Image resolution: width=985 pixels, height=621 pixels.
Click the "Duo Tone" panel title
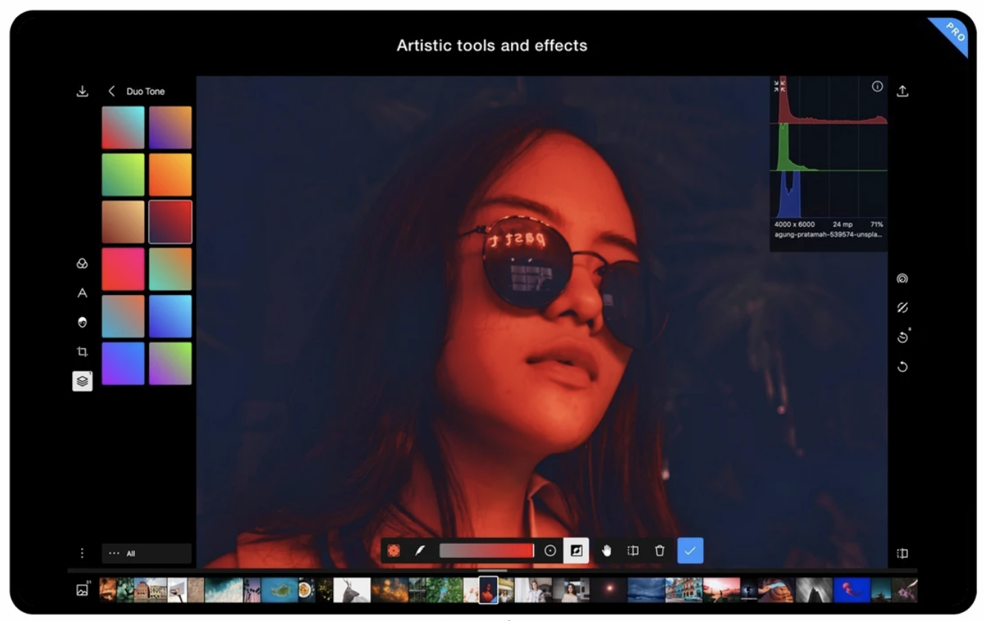145,91
